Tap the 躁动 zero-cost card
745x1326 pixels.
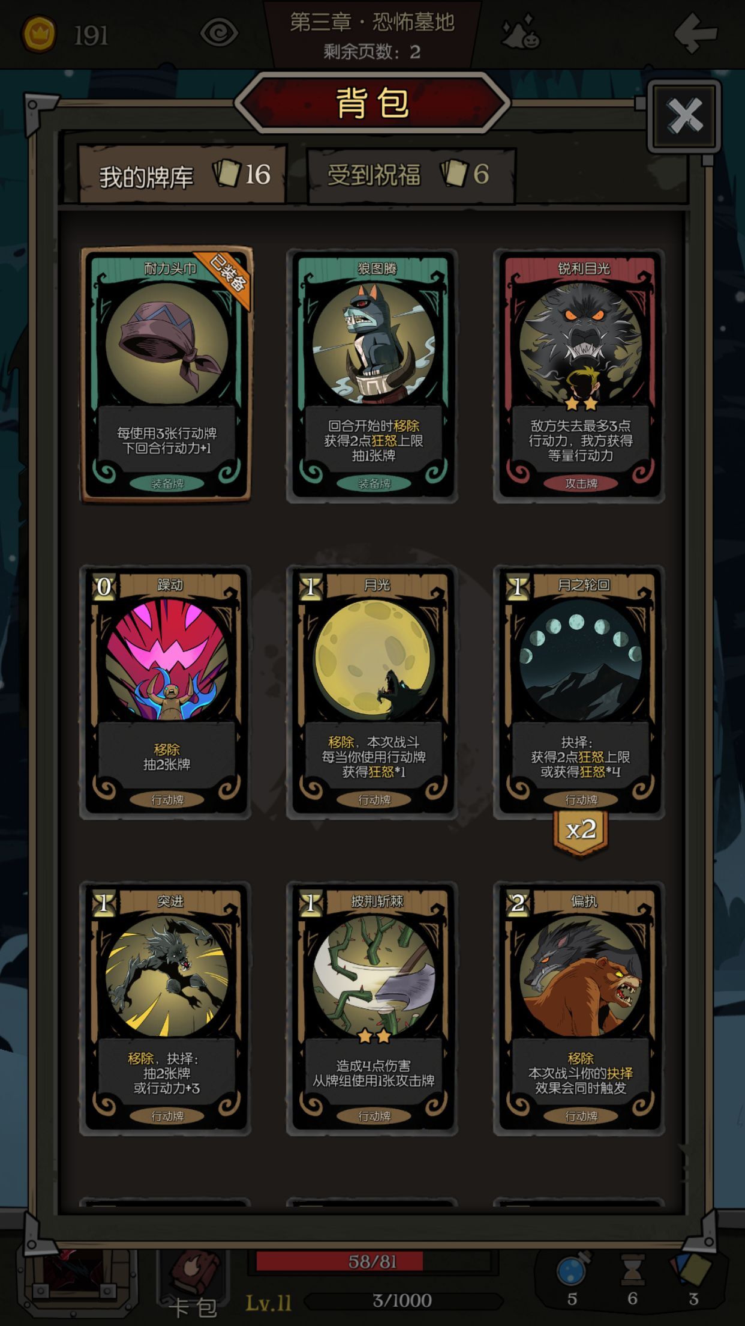point(166,691)
